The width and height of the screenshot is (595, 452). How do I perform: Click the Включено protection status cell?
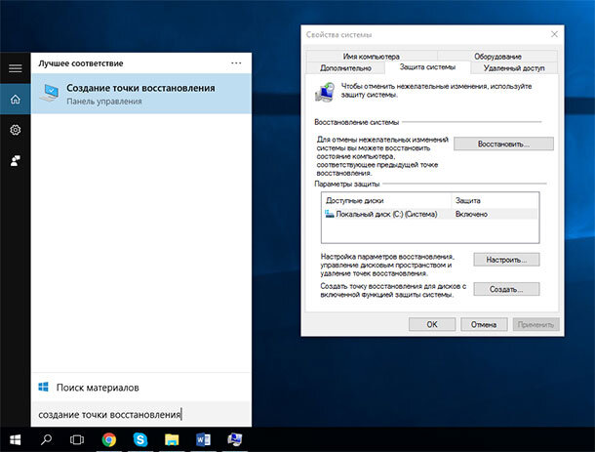pyautogui.click(x=471, y=214)
